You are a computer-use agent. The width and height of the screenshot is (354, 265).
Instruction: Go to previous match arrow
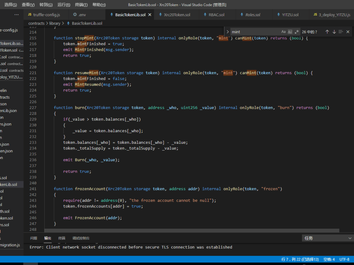[x=327, y=32]
